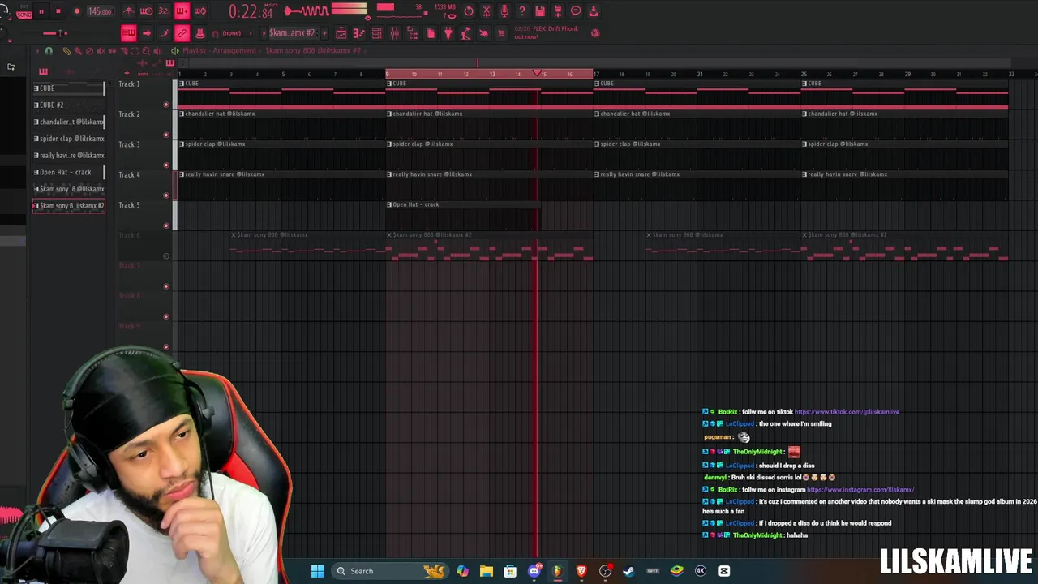Click the render export audio icon

pyautogui.click(x=558, y=11)
